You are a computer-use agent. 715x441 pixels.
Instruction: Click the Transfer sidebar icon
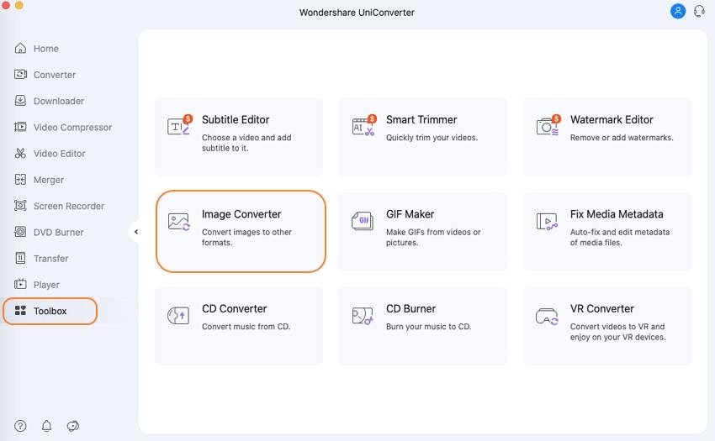20,259
